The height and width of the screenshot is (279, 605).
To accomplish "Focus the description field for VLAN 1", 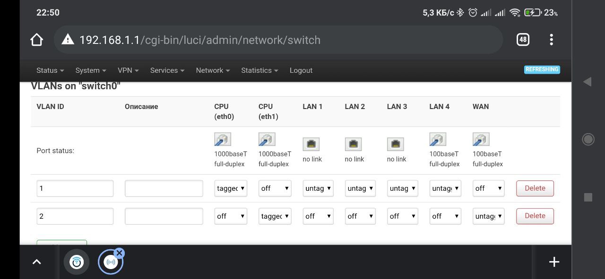I will tap(164, 188).
